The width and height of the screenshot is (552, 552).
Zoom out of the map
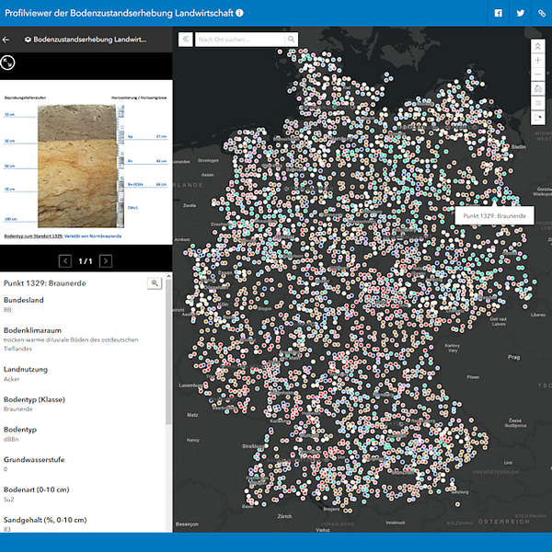pyautogui.click(x=538, y=75)
